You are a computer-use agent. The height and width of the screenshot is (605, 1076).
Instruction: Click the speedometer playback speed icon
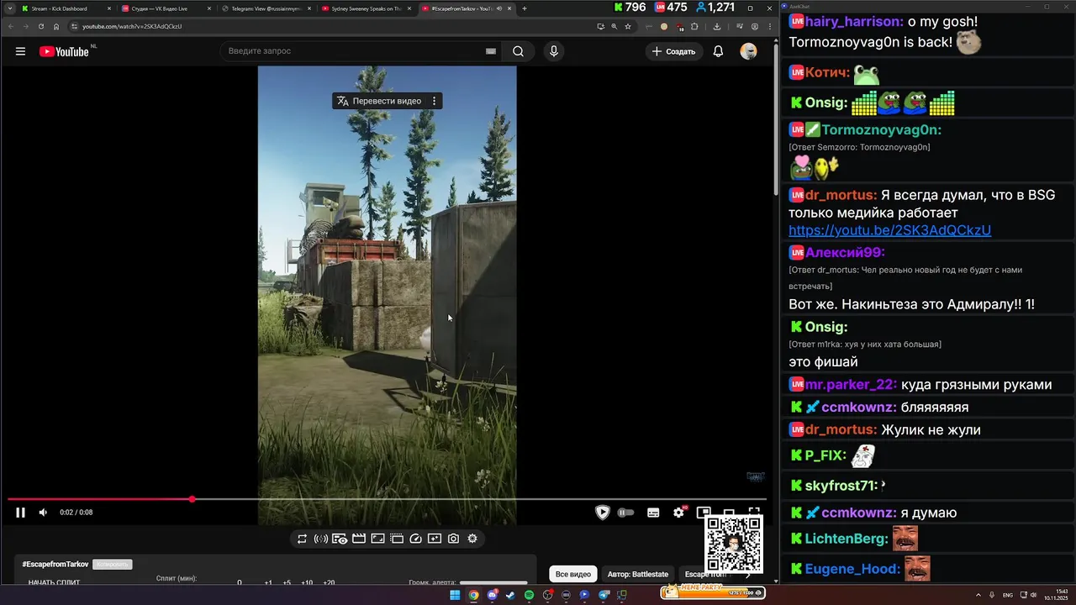pyautogui.click(x=415, y=539)
